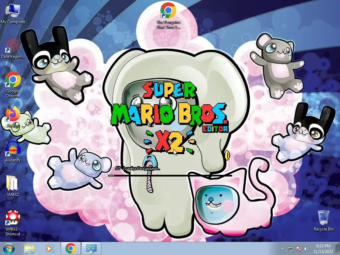Open the Windows Start menu orb
Viewport: 340px width, 255px height.
tap(9, 248)
